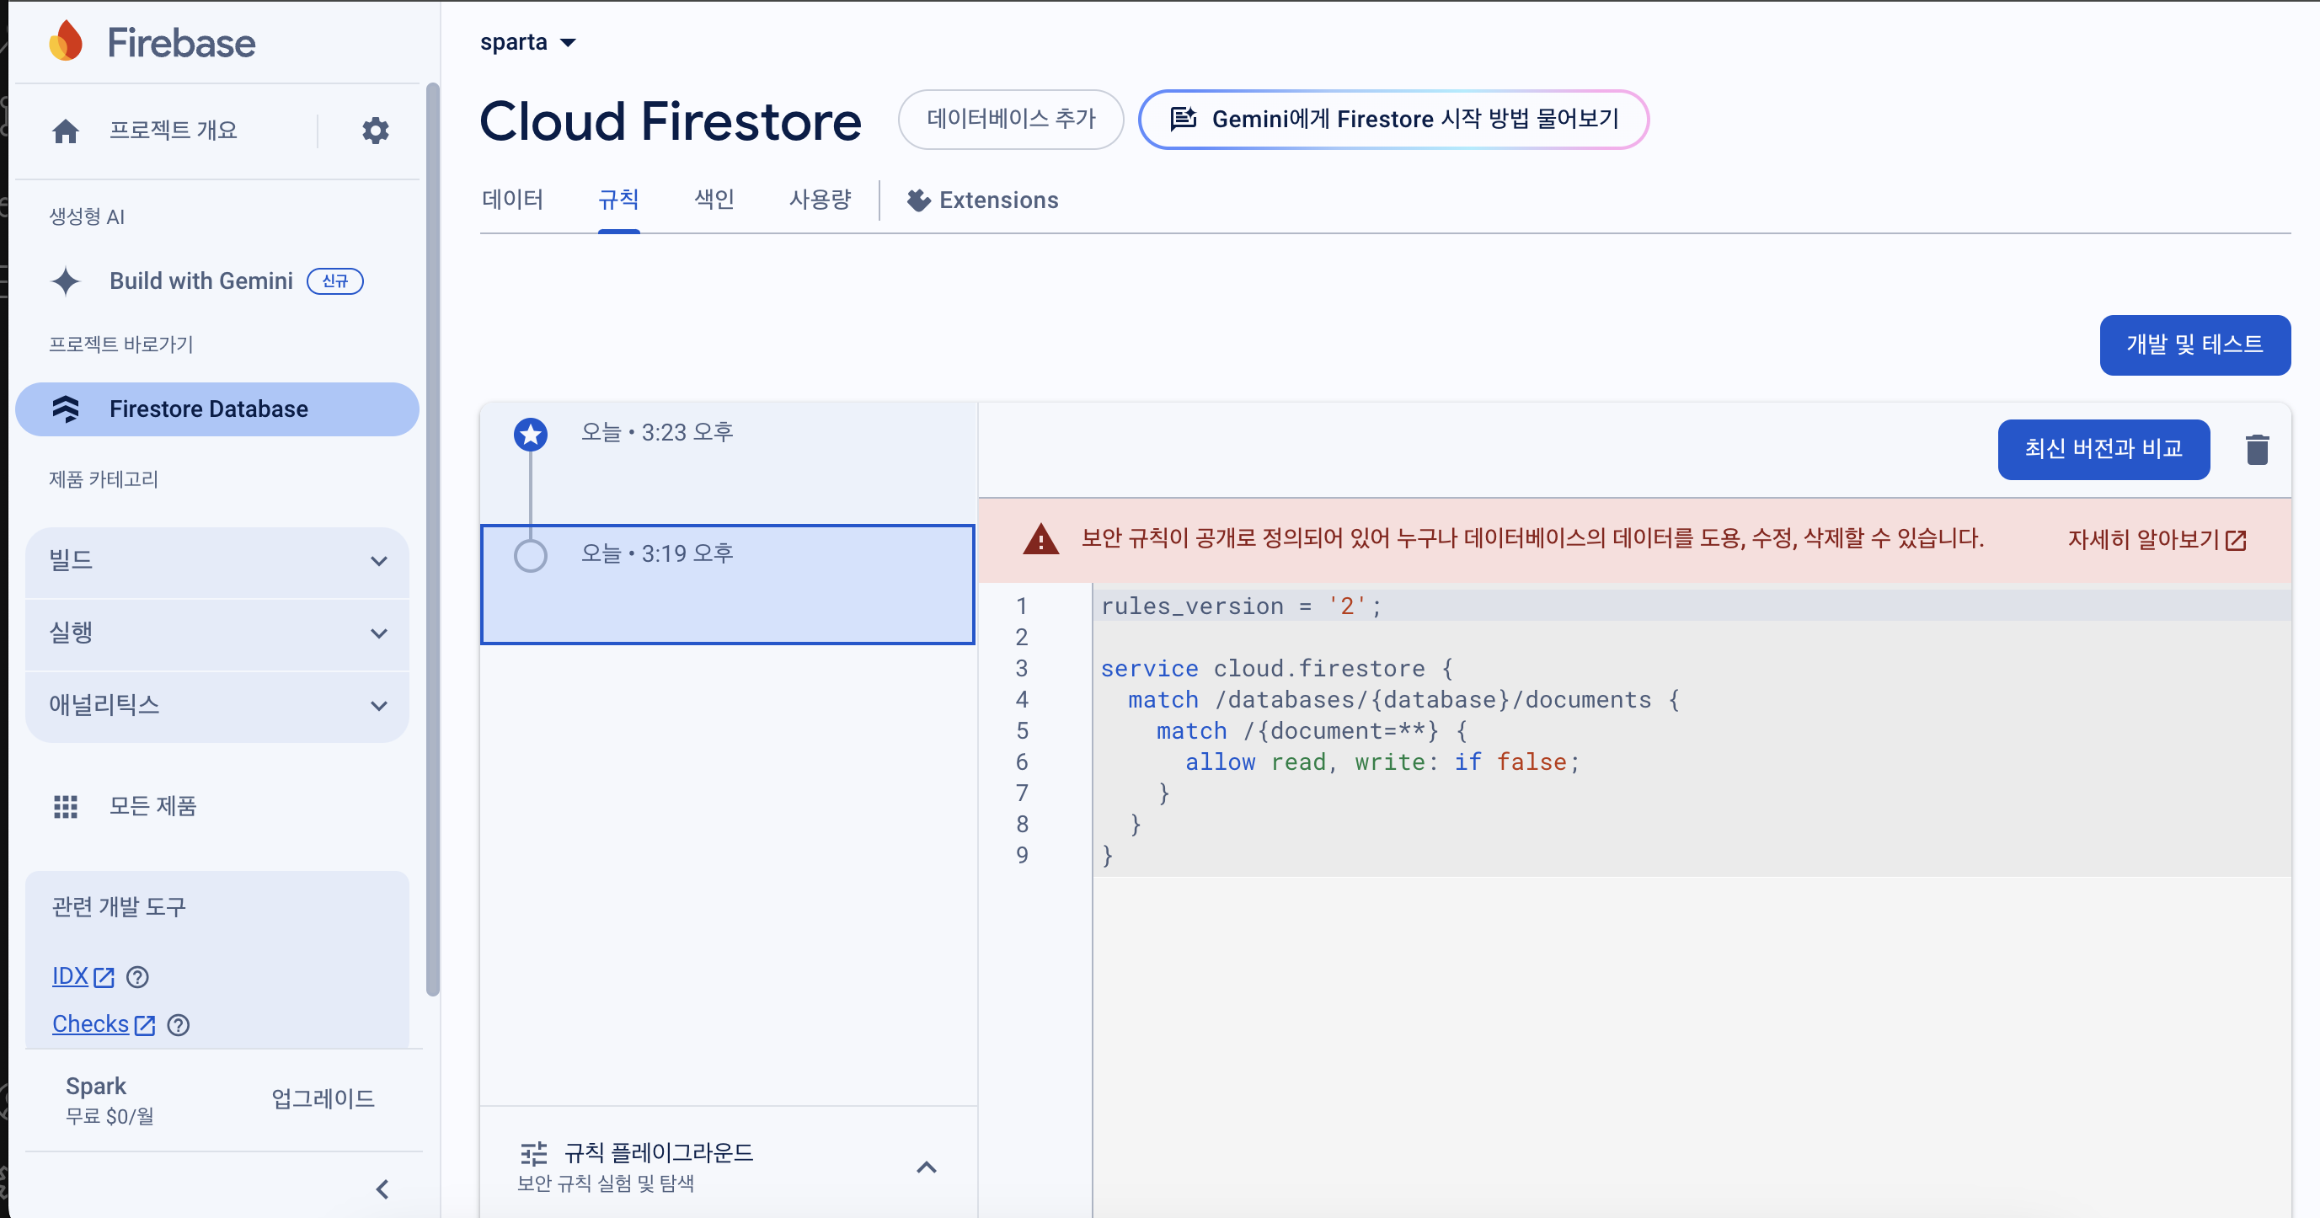The image size is (2320, 1218).
Task: Switch to the 규칙 tab
Action: pyautogui.click(x=618, y=199)
